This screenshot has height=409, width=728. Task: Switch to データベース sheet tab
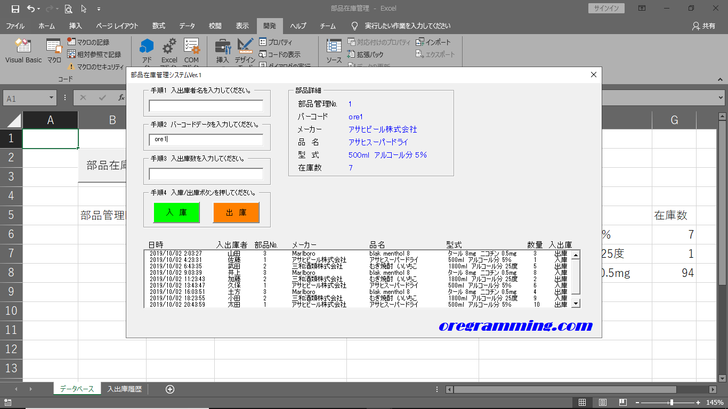click(77, 389)
